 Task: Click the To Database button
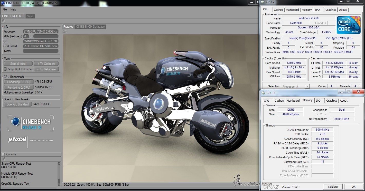tap(46, 69)
